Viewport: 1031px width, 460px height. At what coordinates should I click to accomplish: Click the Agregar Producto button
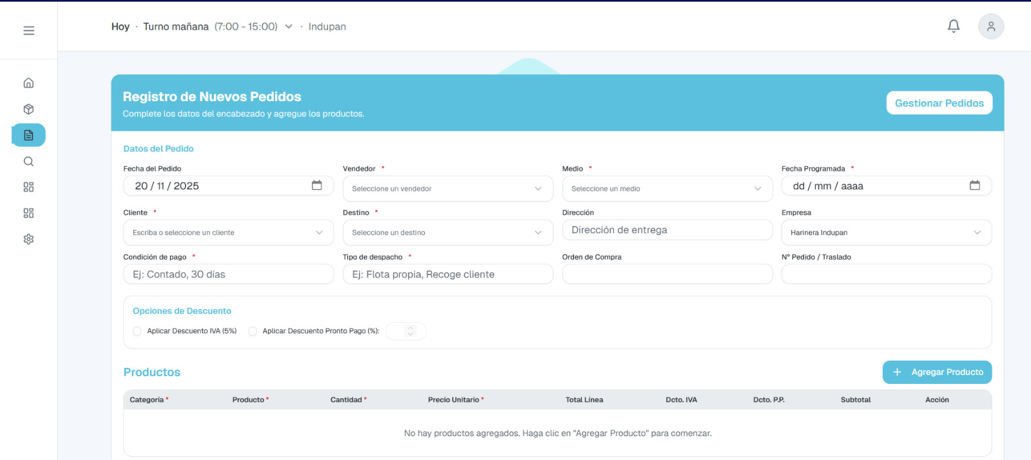[936, 372]
